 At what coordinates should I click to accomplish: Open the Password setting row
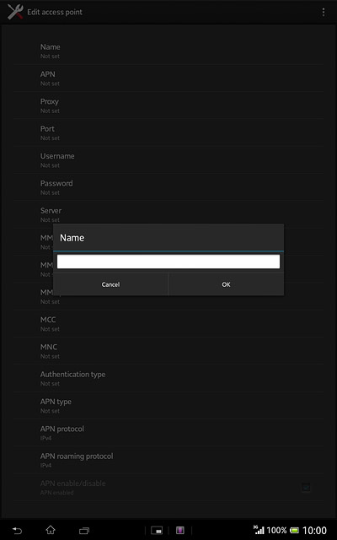(168, 187)
